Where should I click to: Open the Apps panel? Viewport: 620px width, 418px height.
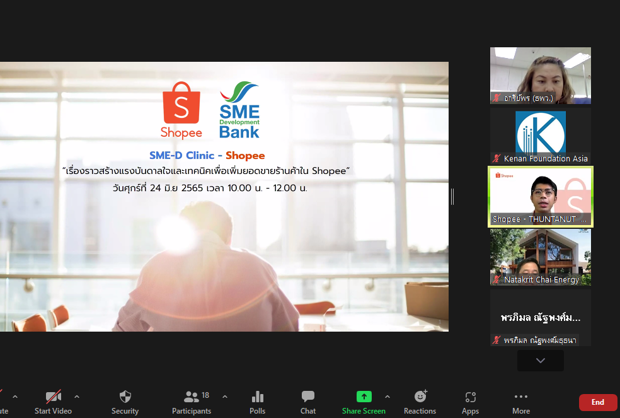470,402
